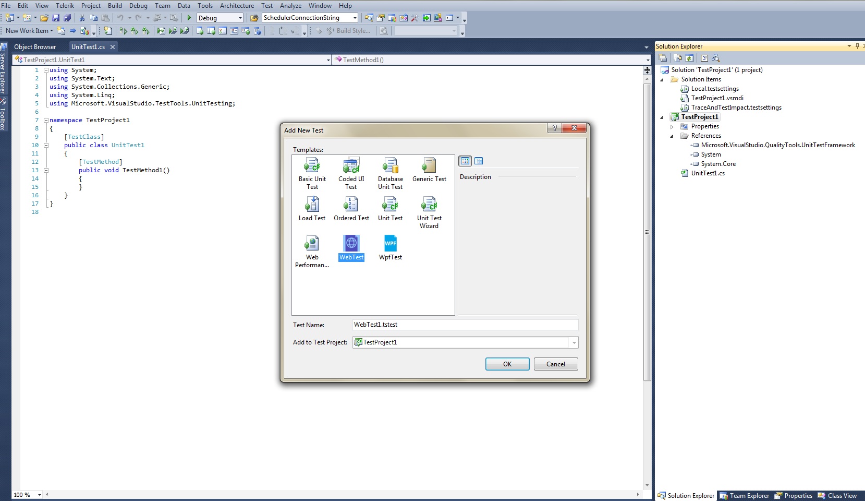Viewport: 865px width, 501px height.
Task: Click the Properties icon in Solution Explorer toolbar
Action: pos(663,58)
